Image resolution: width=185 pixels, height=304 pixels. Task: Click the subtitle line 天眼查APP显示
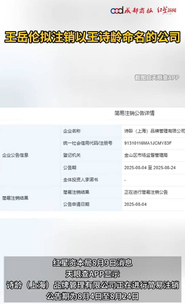point(93,274)
